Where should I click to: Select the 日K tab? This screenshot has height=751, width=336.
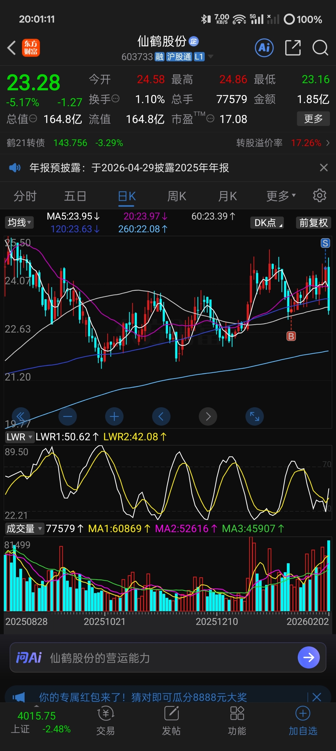click(x=127, y=196)
